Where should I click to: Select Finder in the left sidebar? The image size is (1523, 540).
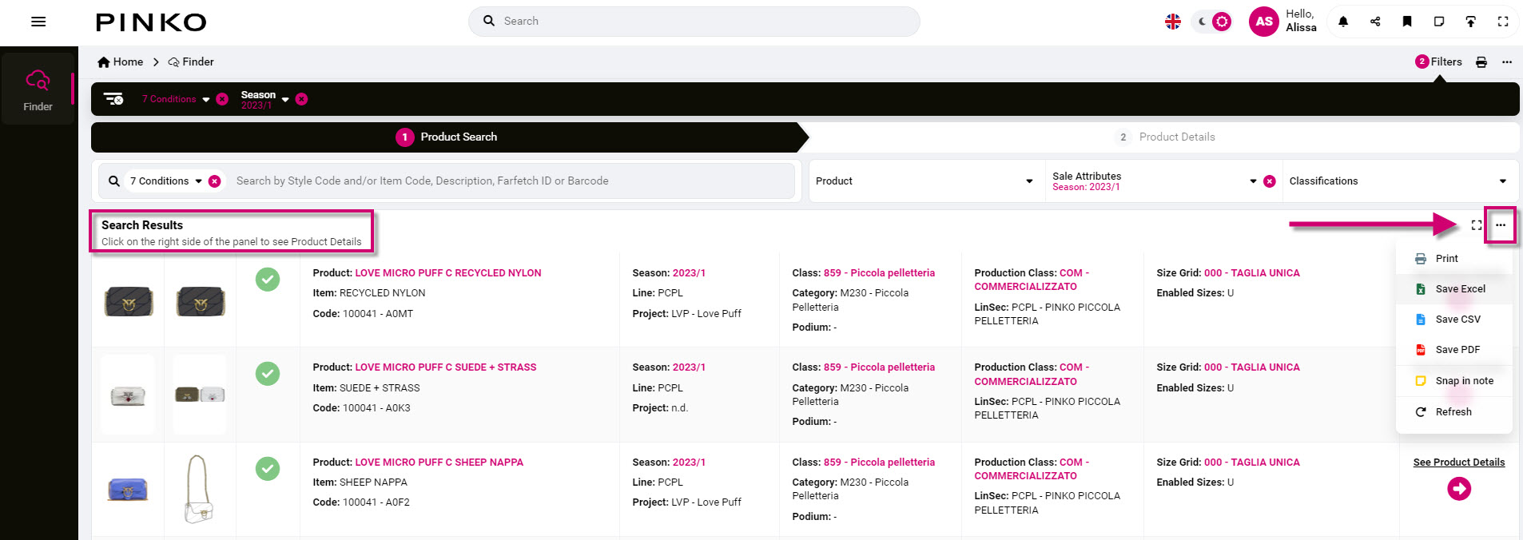(38, 89)
